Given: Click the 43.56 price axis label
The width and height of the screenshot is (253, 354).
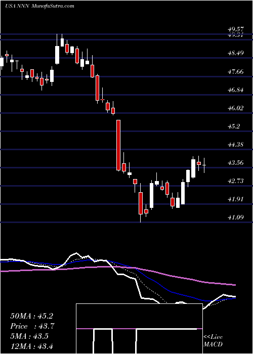Looking at the screenshot, I should click(x=236, y=162).
